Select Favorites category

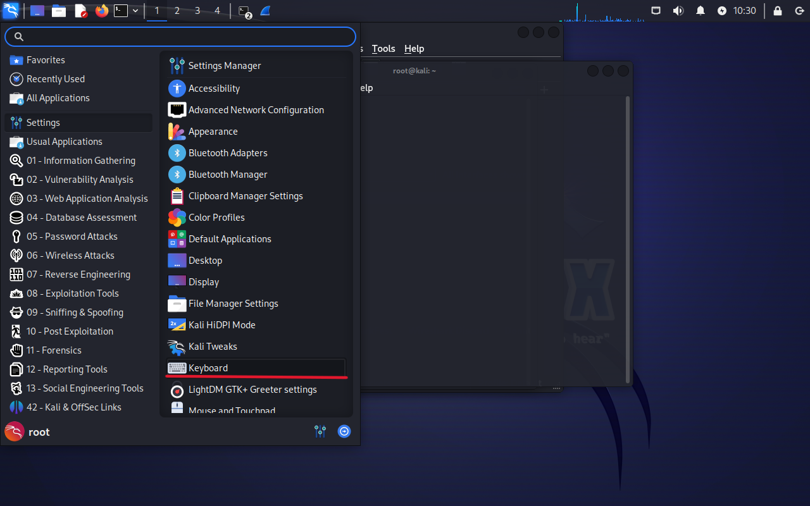[x=78, y=60]
